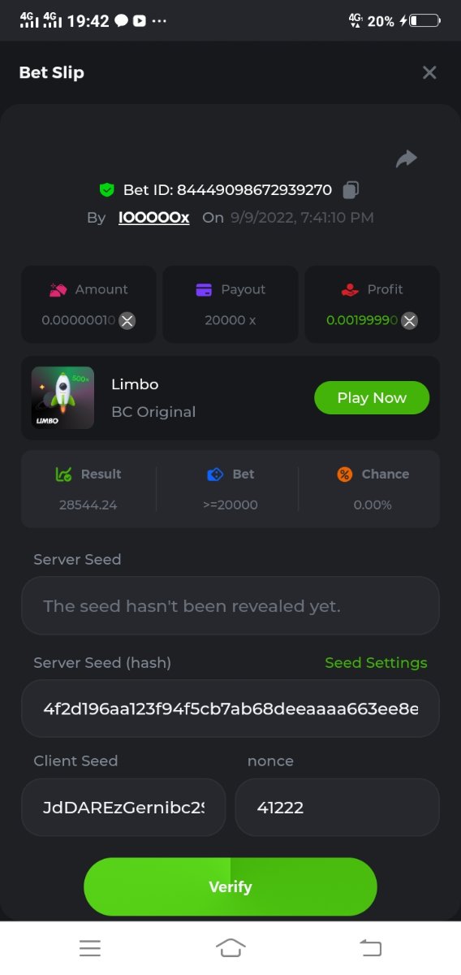The image size is (461, 975).
Task: Select the Server Seed hash field
Action: (230, 708)
